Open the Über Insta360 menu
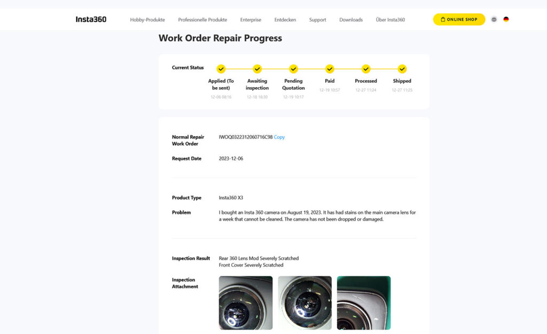Image resolution: width=547 pixels, height=334 pixels. 390,20
